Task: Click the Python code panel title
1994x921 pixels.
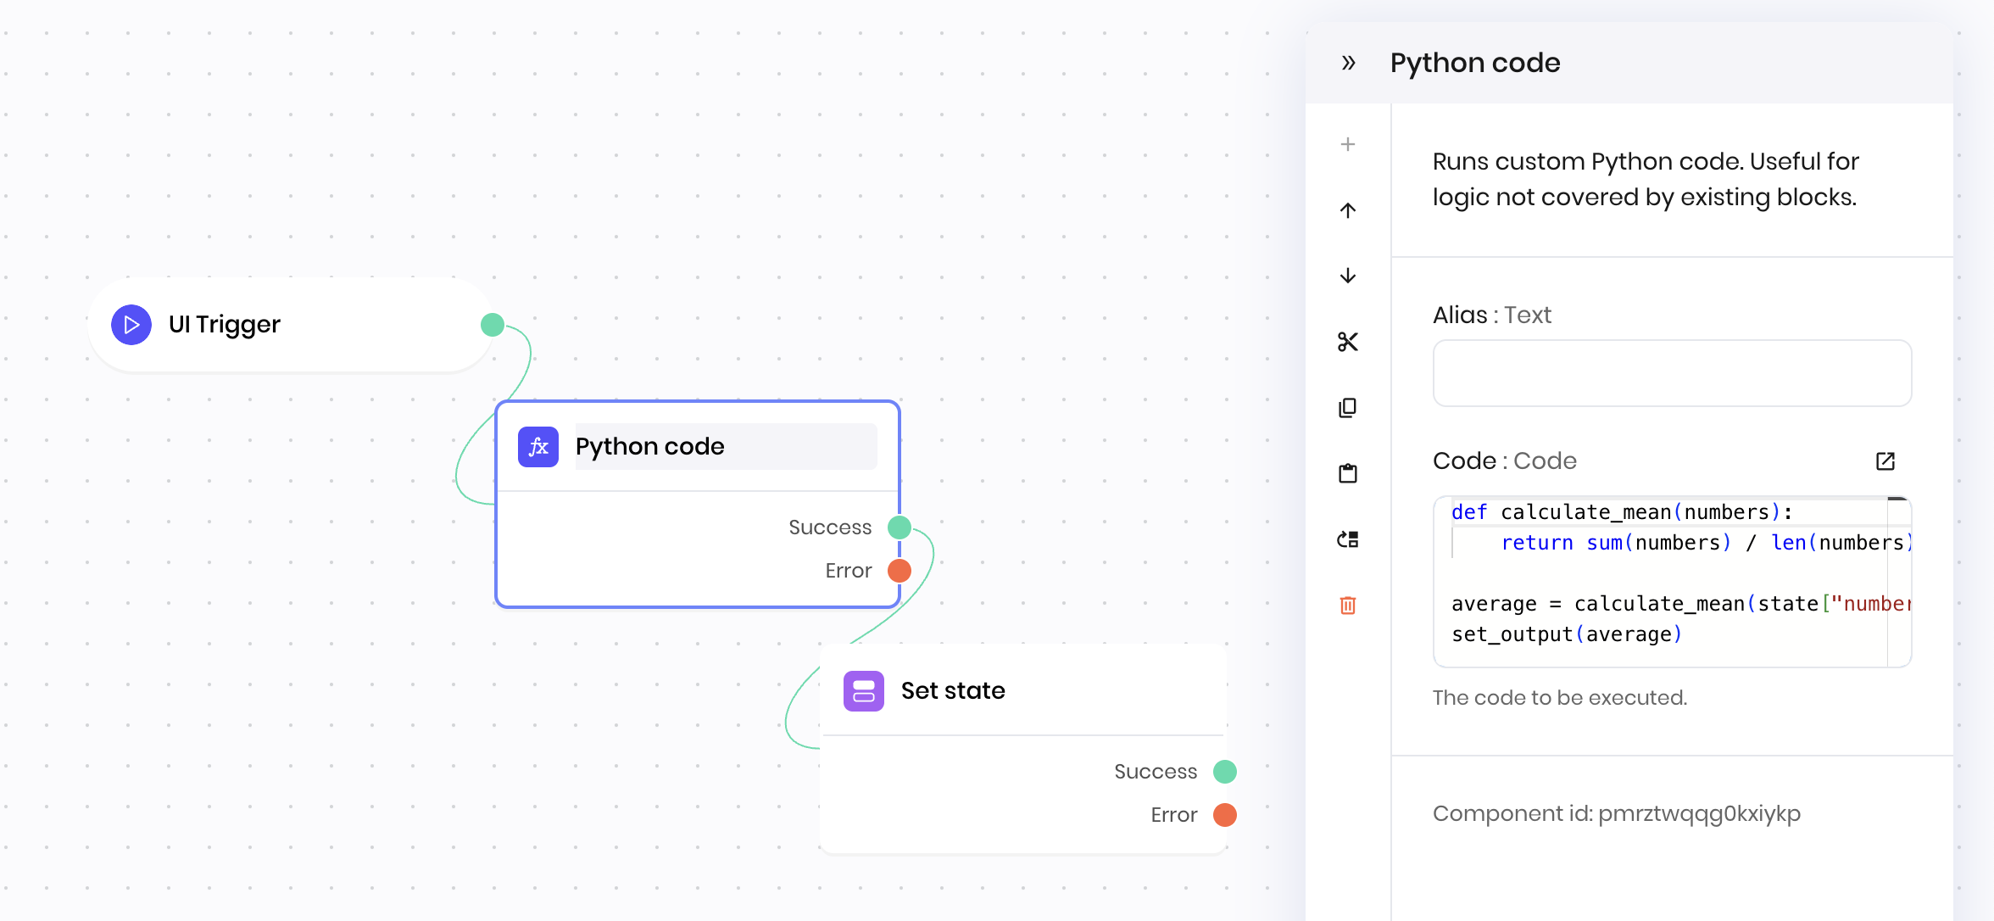Action: [1475, 63]
